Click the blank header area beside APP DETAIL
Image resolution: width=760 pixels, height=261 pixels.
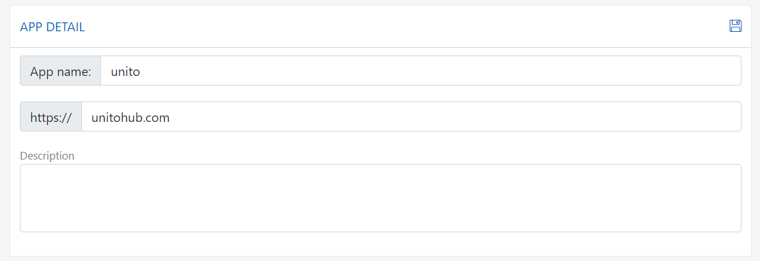click(x=384, y=27)
